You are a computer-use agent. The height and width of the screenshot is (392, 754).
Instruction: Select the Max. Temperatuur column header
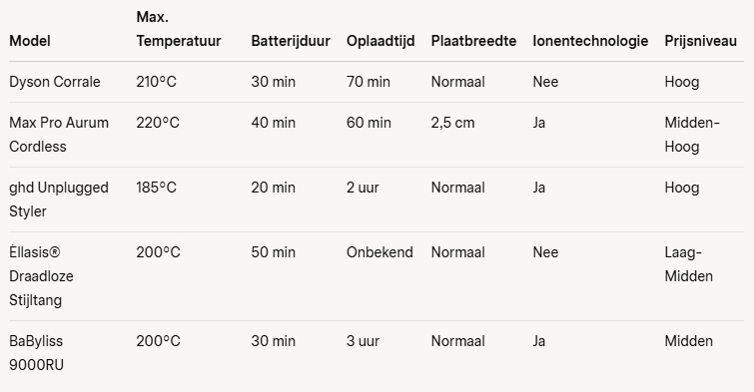tap(179, 29)
